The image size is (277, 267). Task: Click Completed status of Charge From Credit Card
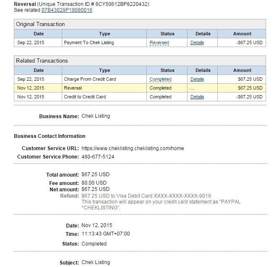(161, 79)
